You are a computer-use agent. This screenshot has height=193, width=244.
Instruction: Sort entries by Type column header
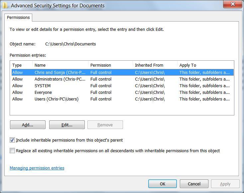21,65
